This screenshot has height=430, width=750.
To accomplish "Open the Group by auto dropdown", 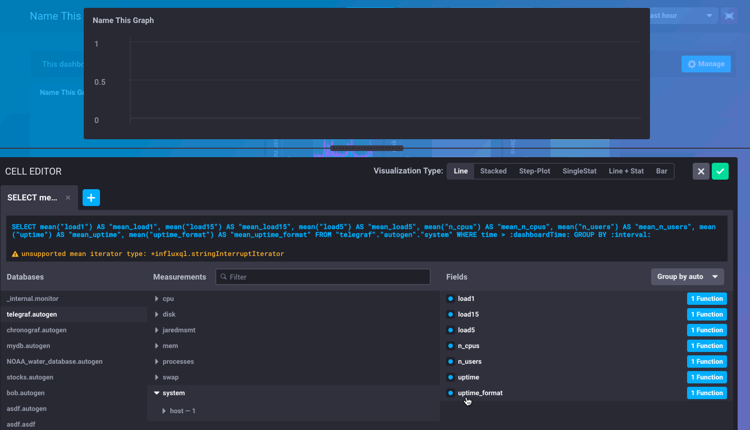I will [687, 277].
